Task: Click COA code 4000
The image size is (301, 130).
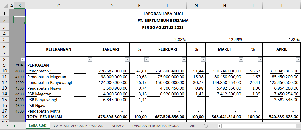Action: 19,71
